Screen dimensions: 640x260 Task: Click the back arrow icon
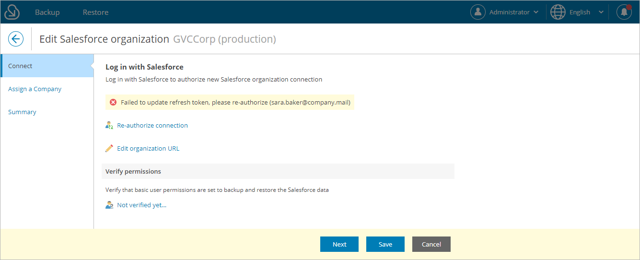16,39
